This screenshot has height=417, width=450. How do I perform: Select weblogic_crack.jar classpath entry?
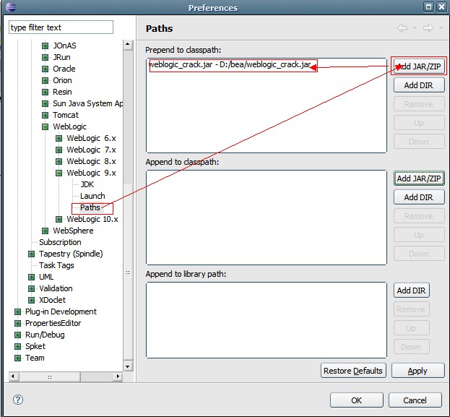point(230,64)
